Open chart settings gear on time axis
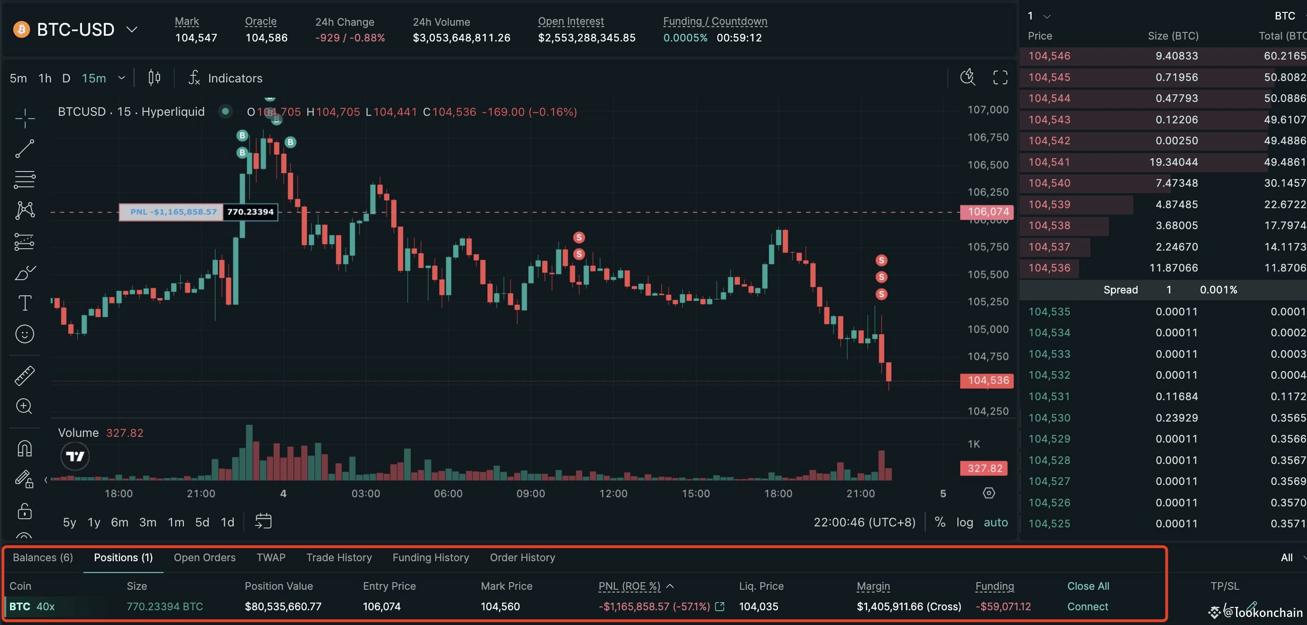1307x625 pixels. [x=989, y=493]
